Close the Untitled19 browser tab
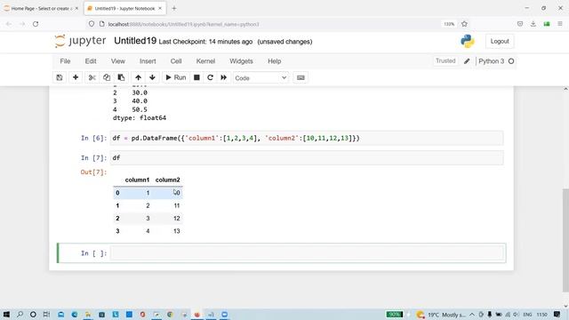Viewport: 569px width, 320px height. (x=160, y=8)
